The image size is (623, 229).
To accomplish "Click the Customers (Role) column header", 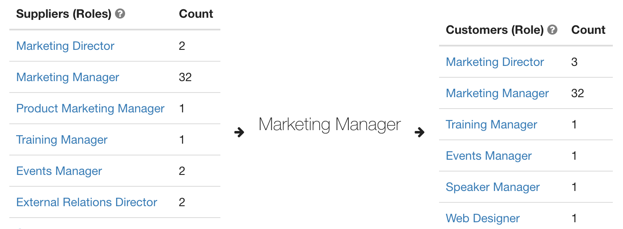I will pos(495,30).
